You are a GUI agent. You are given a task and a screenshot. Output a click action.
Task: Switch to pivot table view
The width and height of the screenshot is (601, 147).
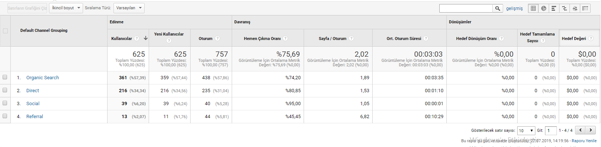tap(585, 8)
